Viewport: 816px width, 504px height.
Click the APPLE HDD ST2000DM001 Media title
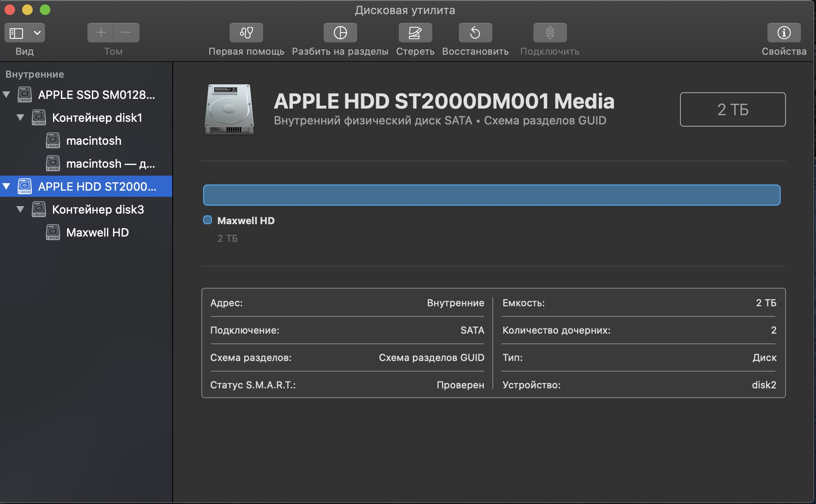tap(444, 101)
